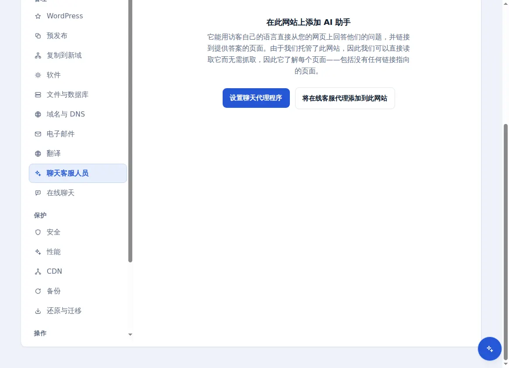
Task: Open the 性能 page
Action: point(78,252)
